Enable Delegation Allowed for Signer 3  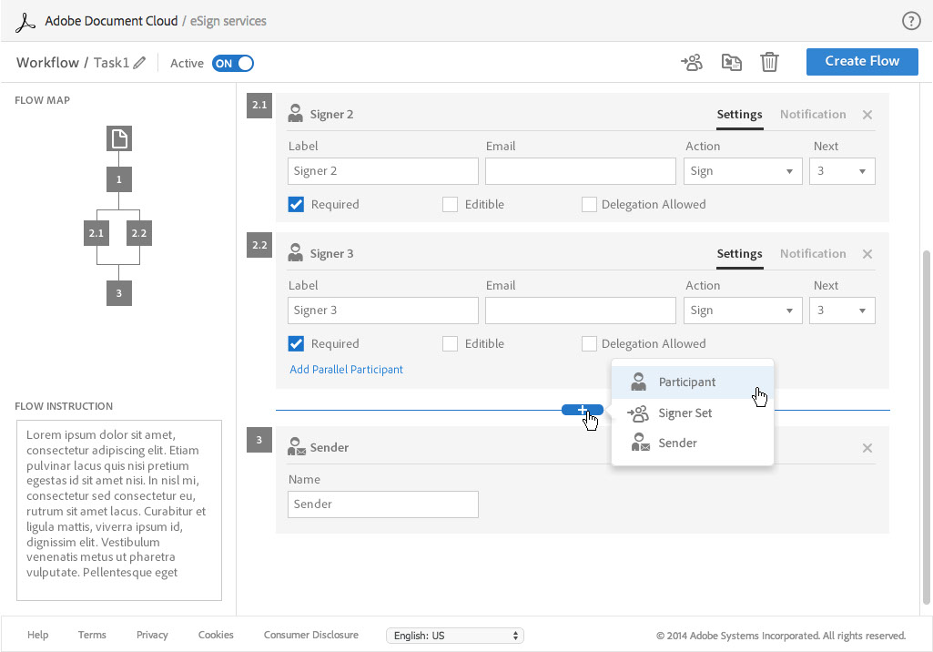(x=589, y=344)
